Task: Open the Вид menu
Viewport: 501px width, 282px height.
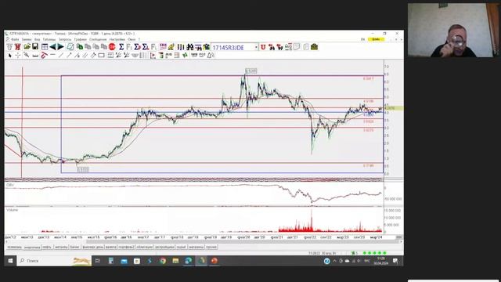Action: (x=37, y=39)
